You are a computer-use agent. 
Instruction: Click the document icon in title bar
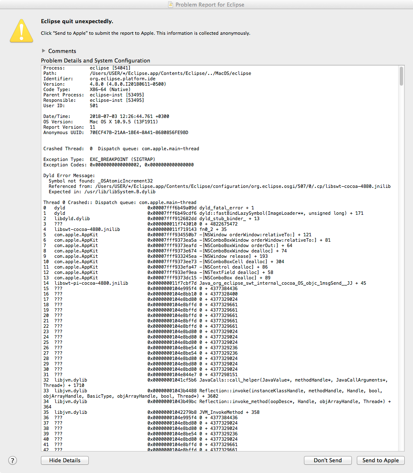(x=171, y=5)
